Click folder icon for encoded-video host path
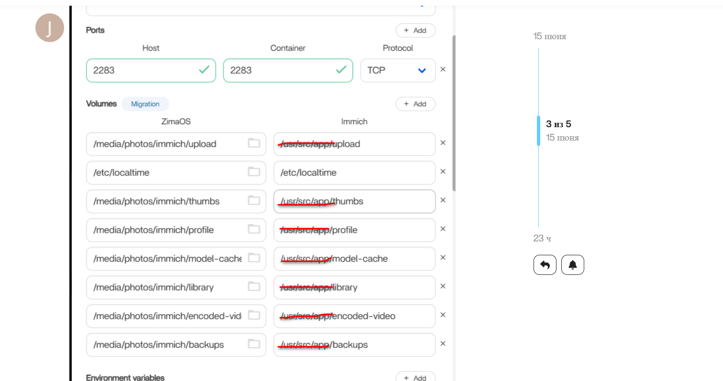 tap(254, 315)
